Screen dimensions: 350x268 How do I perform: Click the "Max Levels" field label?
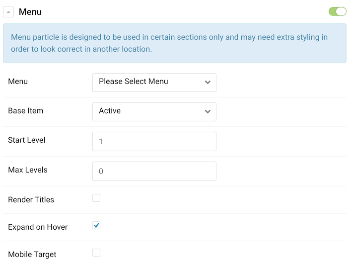(x=28, y=170)
